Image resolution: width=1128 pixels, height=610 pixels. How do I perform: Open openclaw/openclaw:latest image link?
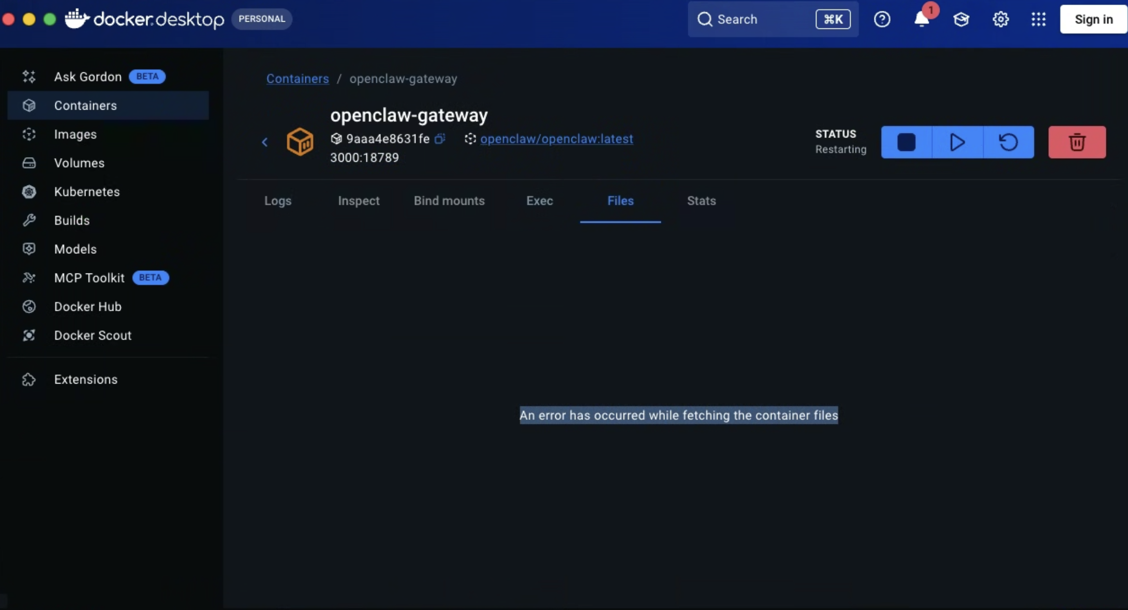(556, 139)
